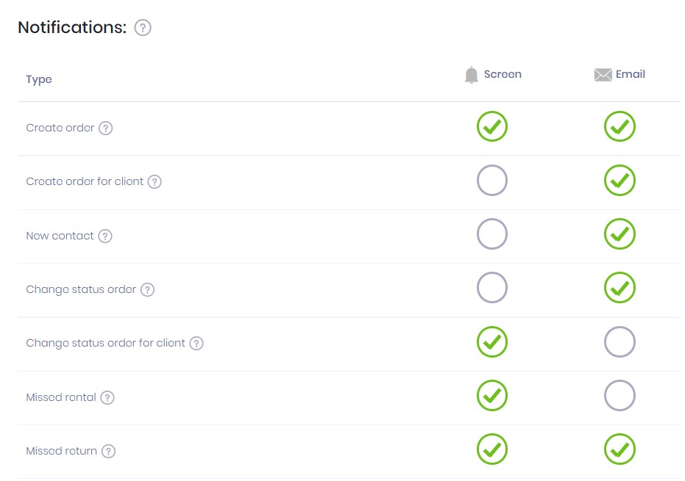Enable Screen notification for New contact
Screen dimensions: 685x481
tap(492, 234)
